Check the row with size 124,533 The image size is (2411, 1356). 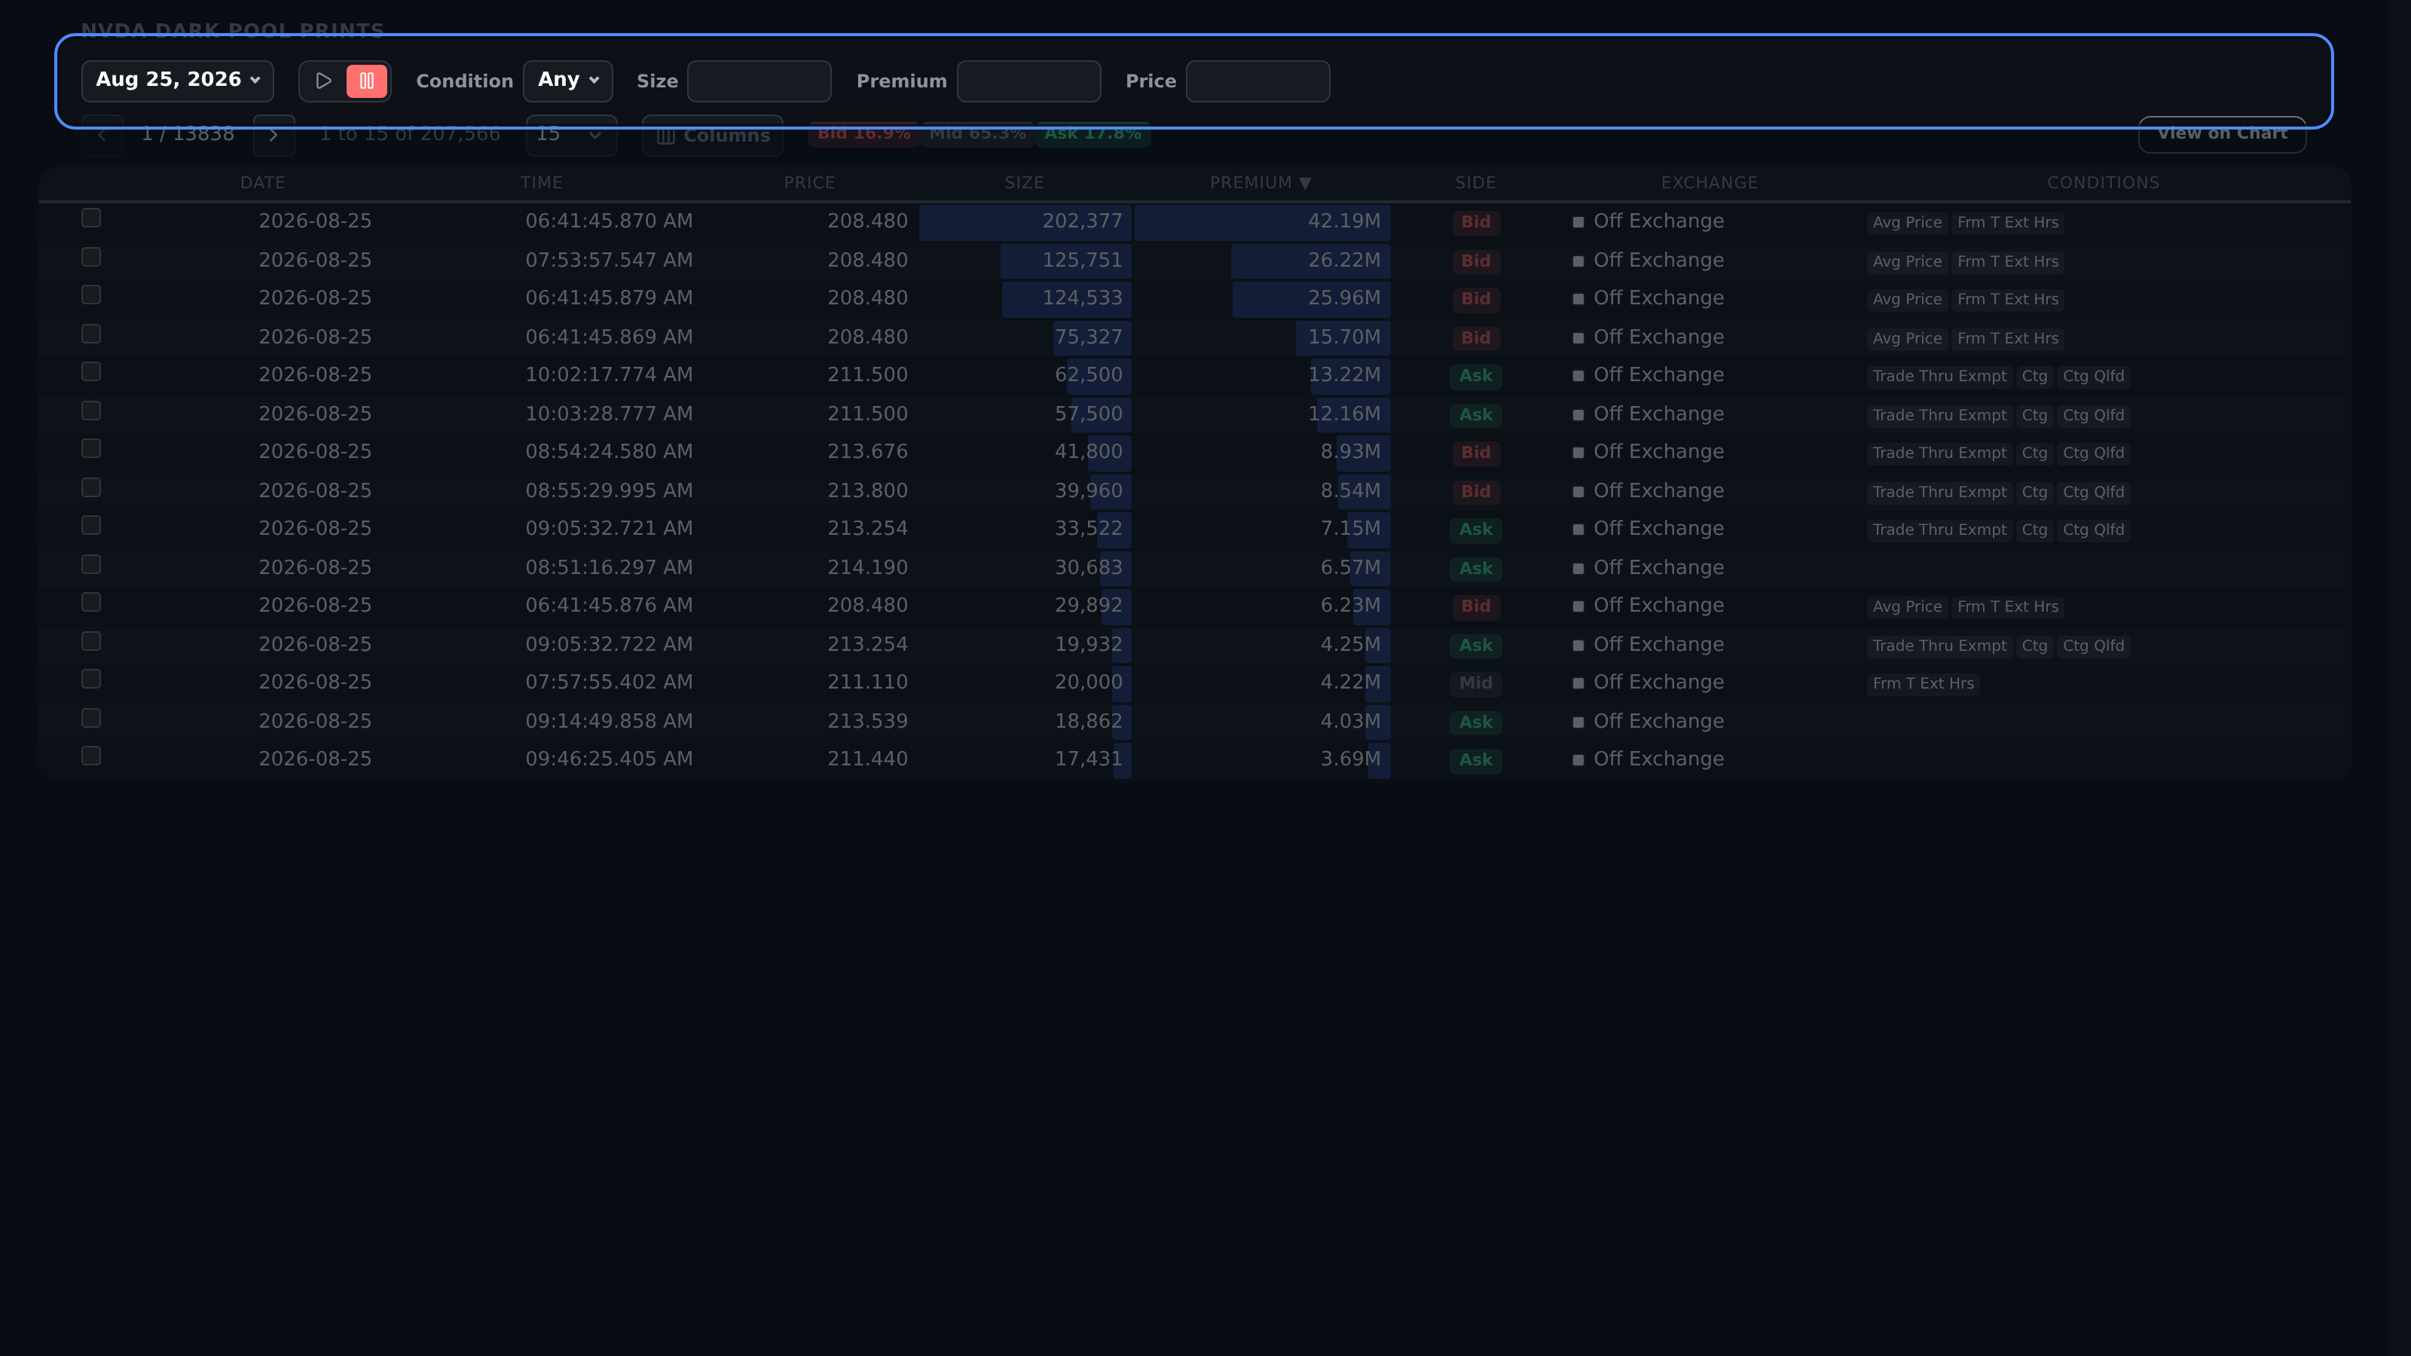90,295
